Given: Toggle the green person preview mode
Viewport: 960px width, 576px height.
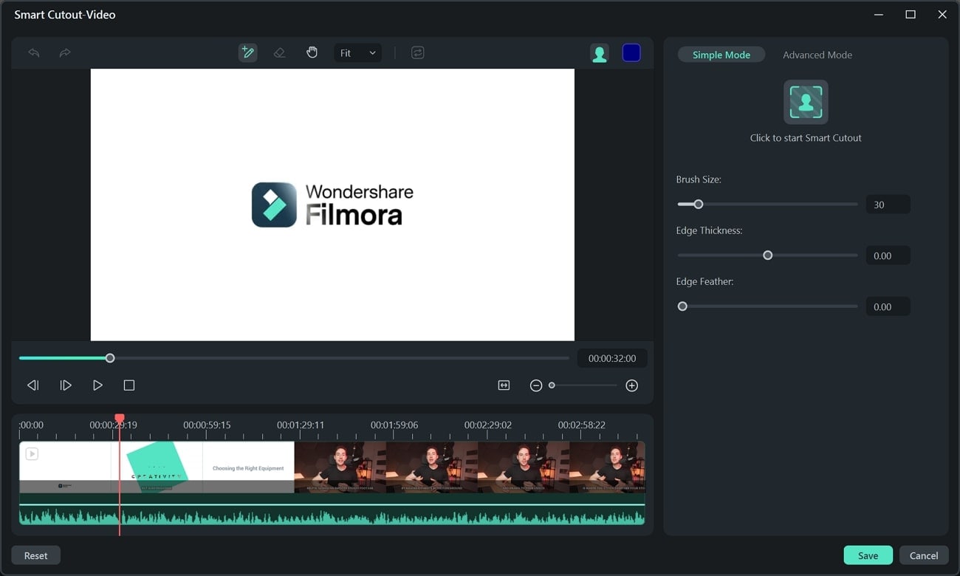Looking at the screenshot, I should (x=600, y=53).
